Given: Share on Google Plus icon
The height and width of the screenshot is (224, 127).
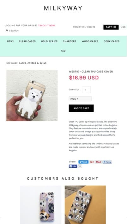Looking at the screenshot, I should [x=92, y=162].
